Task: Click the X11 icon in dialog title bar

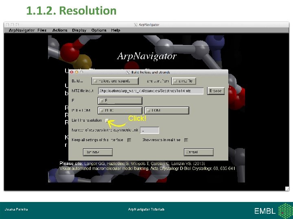Action: [x=128, y=72]
